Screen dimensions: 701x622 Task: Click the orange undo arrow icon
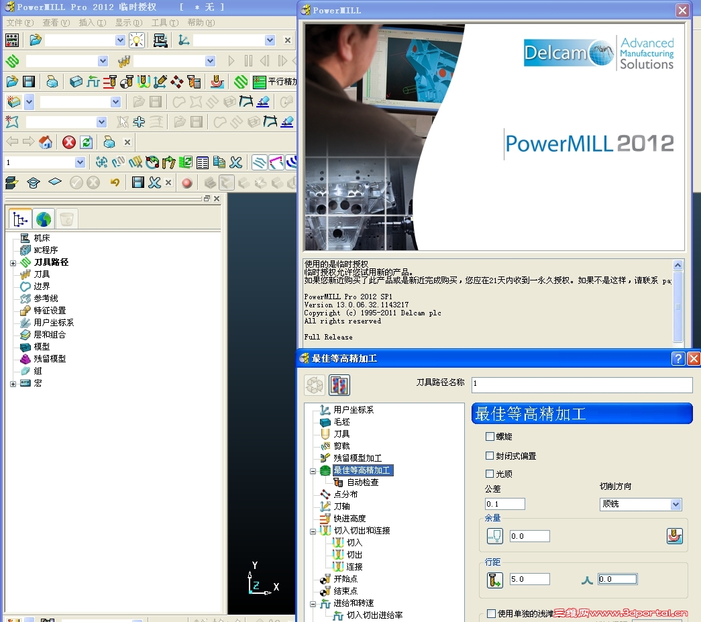[x=115, y=183]
